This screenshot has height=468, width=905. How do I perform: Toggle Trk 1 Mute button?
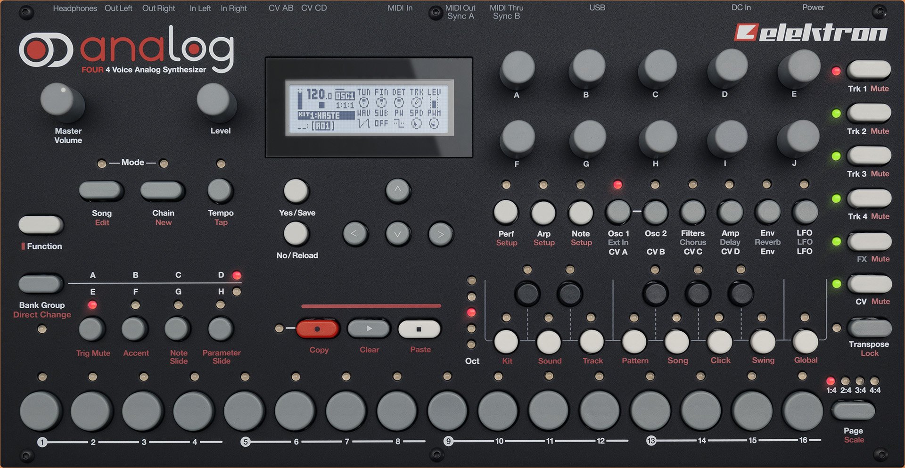click(869, 70)
